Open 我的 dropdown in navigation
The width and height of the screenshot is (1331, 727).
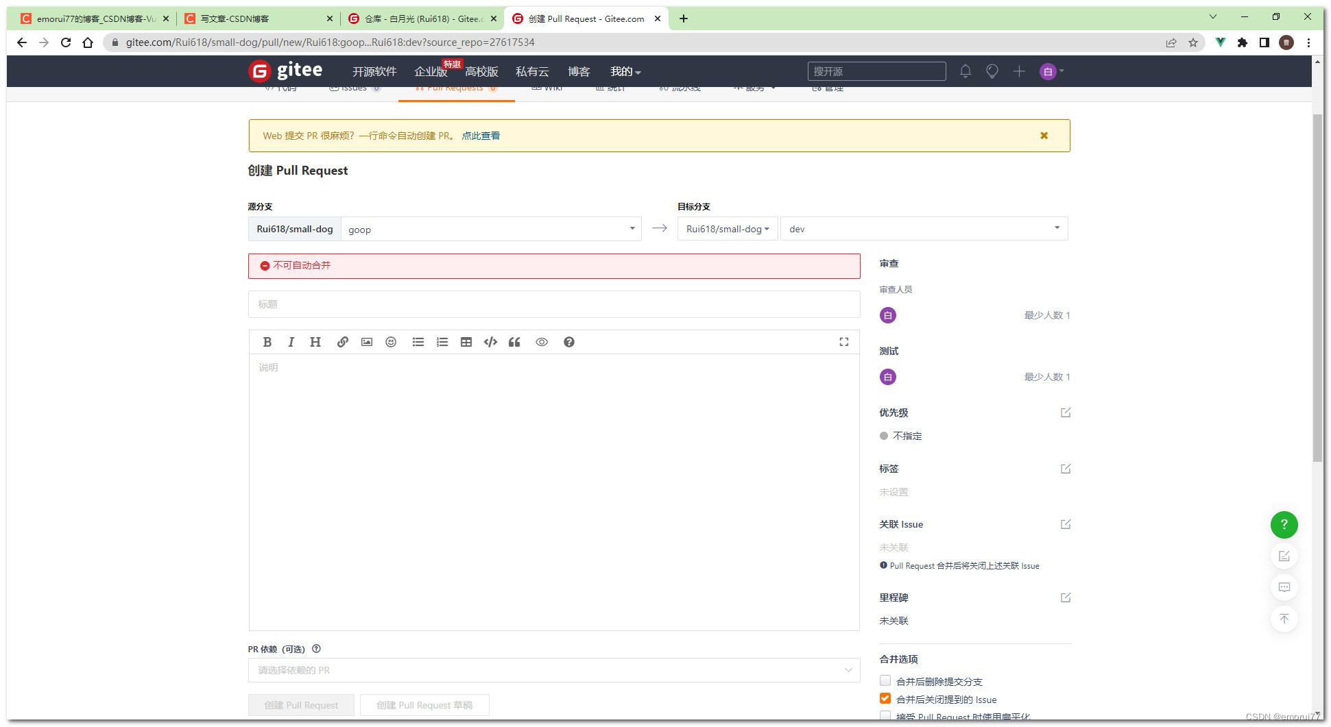[625, 71]
